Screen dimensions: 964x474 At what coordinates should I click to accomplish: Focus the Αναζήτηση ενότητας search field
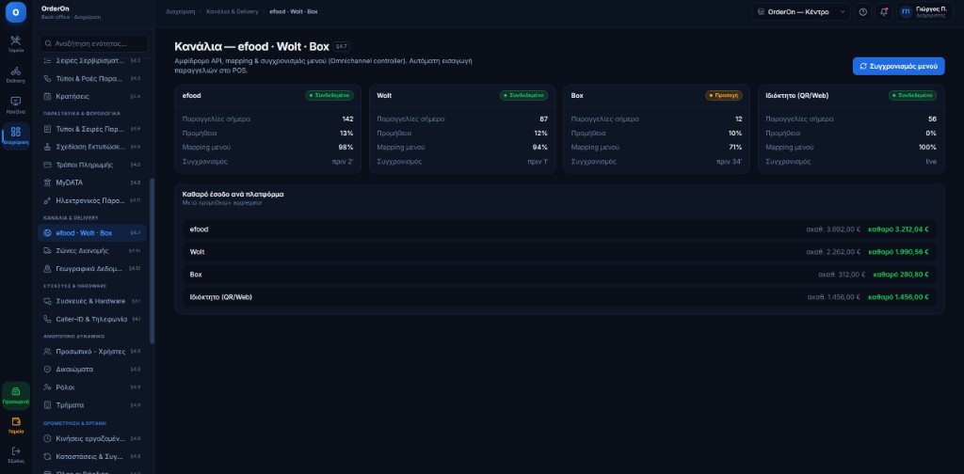click(x=93, y=43)
